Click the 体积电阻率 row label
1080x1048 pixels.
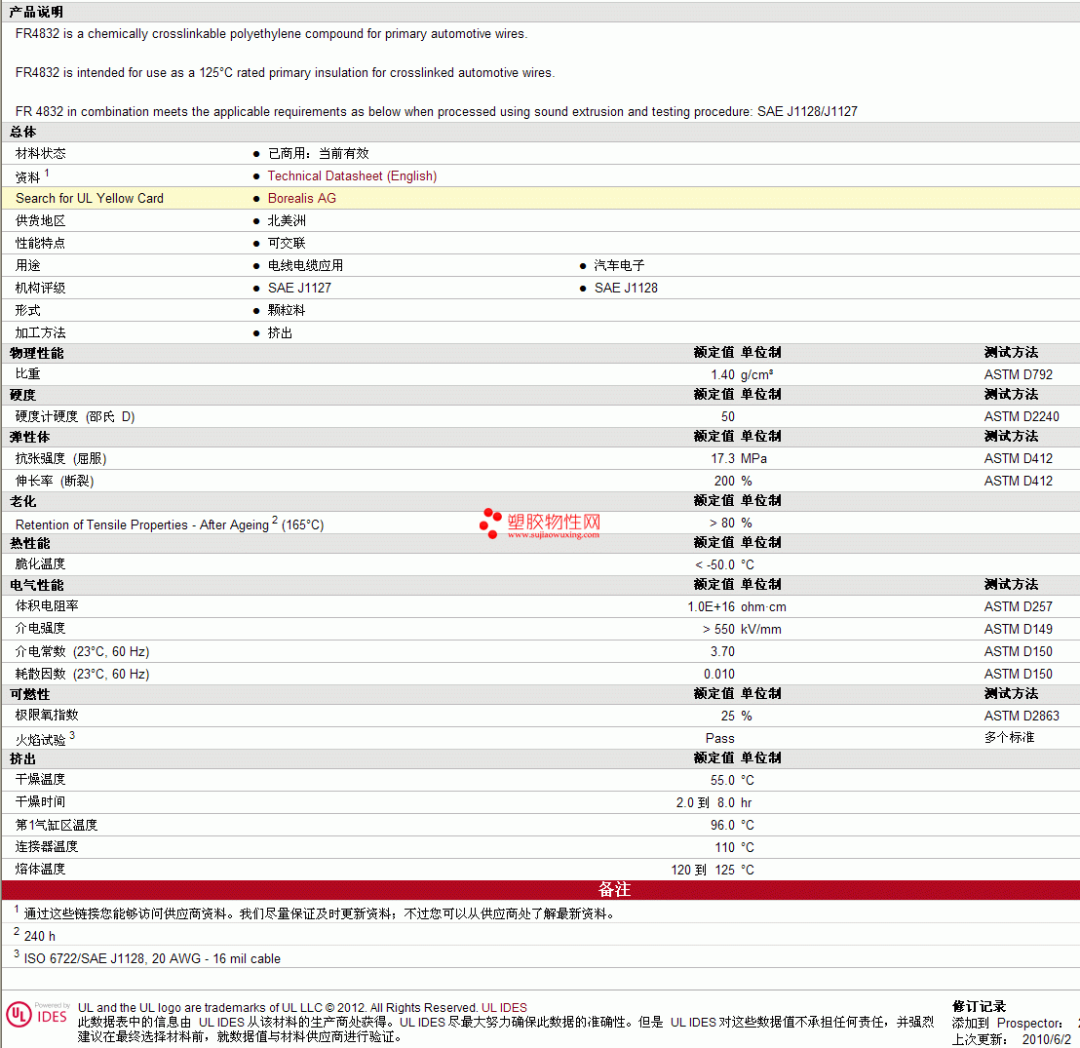click(47, 606)
